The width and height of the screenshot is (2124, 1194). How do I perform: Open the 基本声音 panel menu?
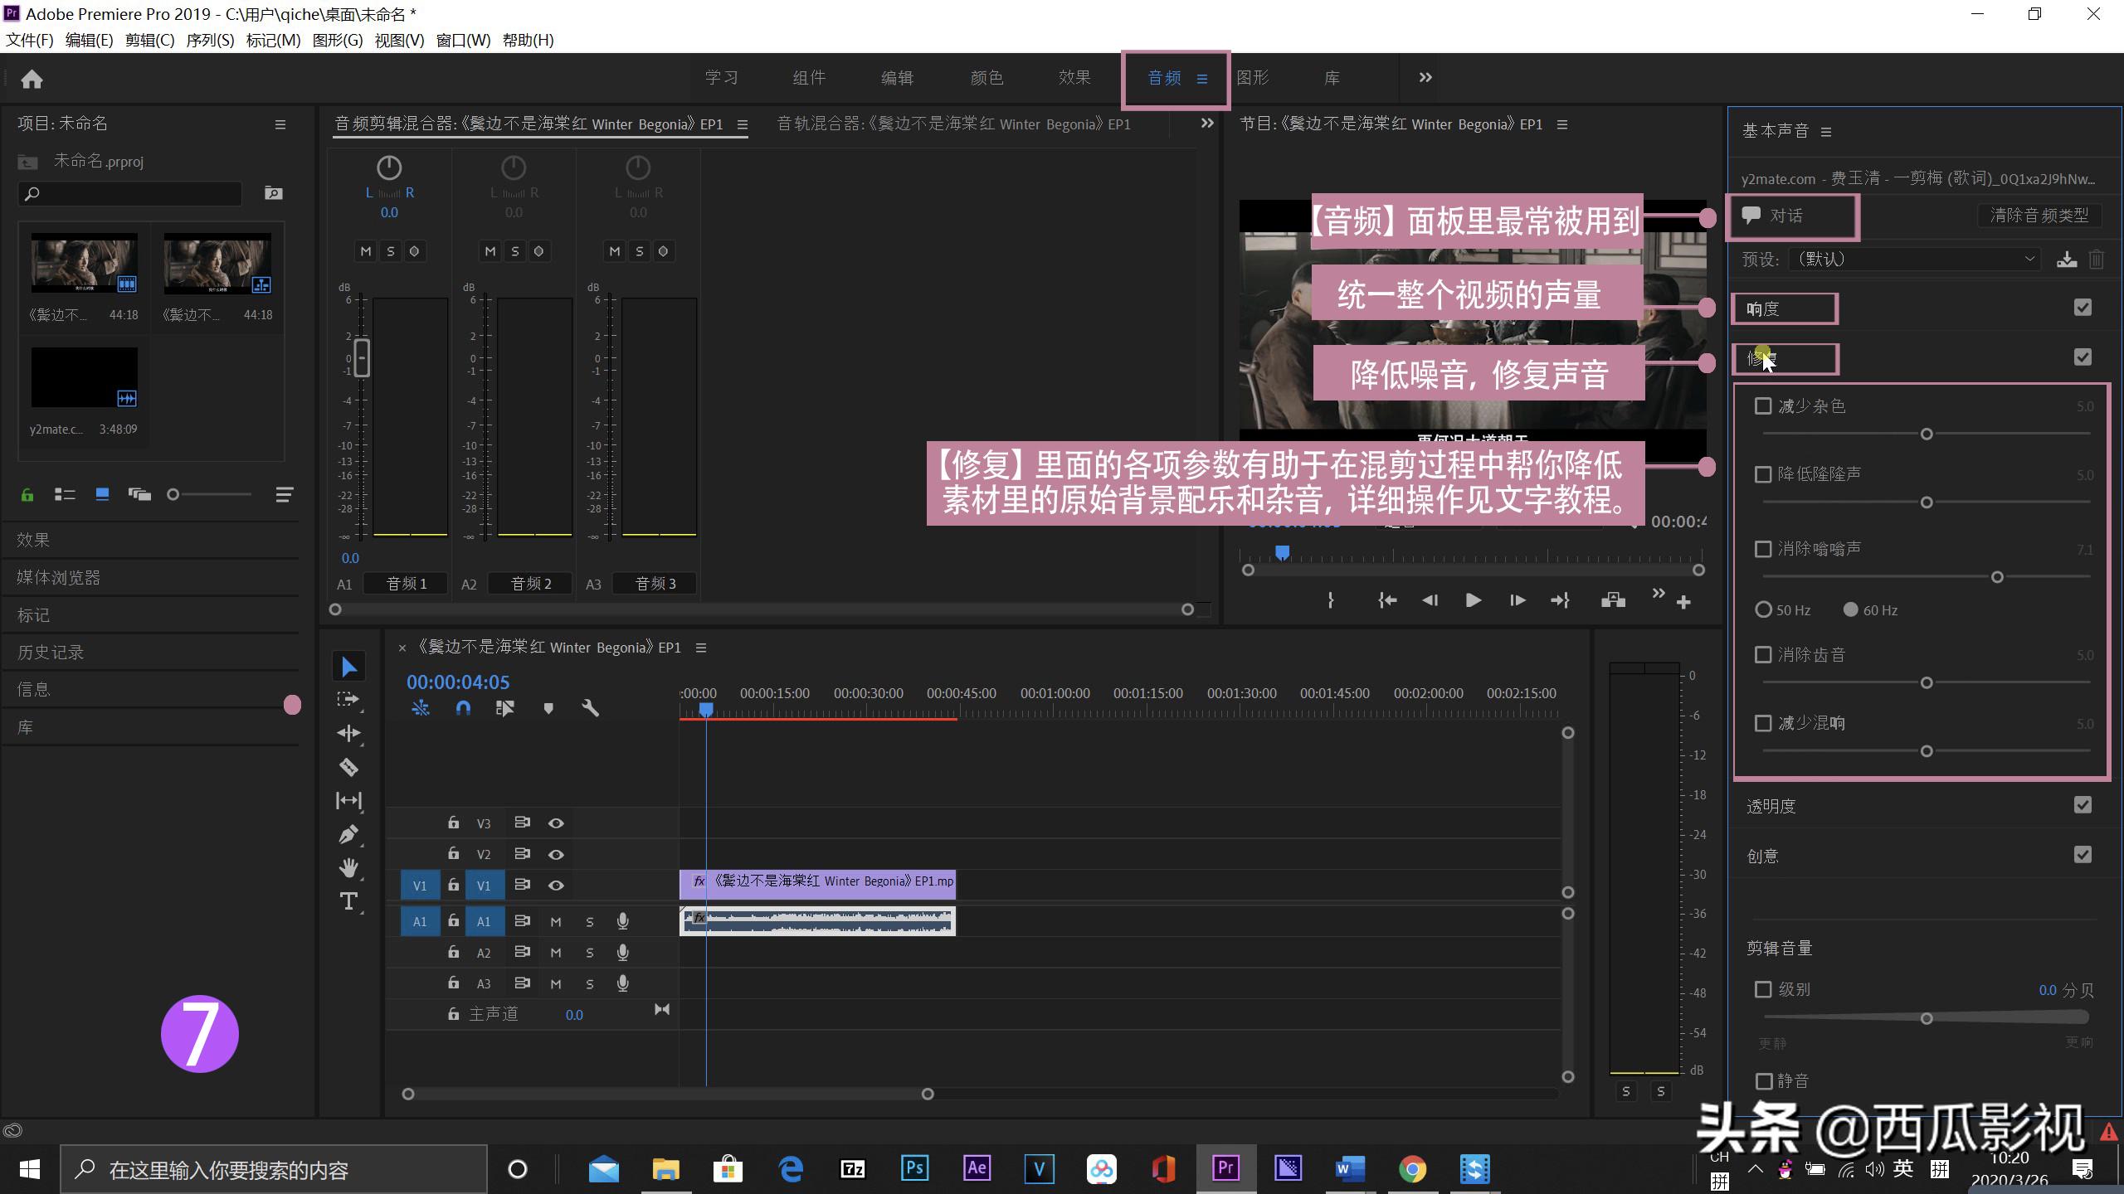(1826, 132)
